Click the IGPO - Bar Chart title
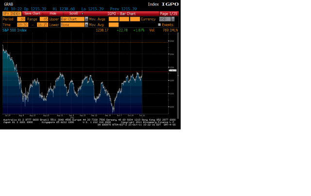 [x=119, y=14]
